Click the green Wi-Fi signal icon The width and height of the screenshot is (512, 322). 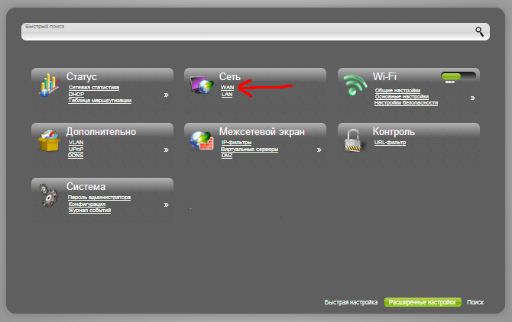pyautogui.click(x=355, y=86)
